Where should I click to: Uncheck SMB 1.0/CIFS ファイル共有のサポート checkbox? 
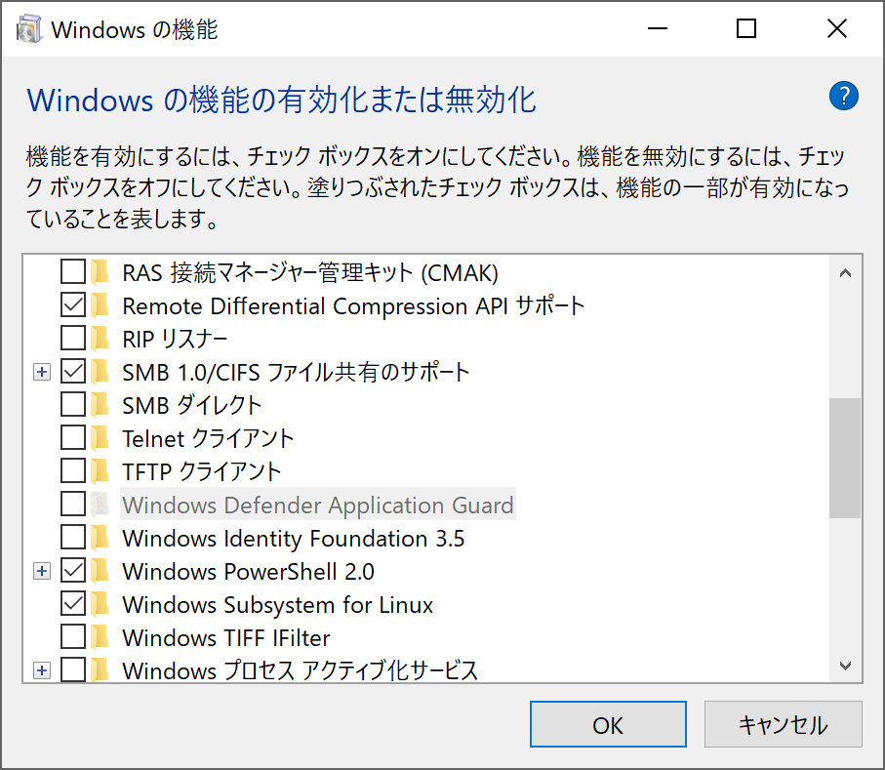coord(73,372)
